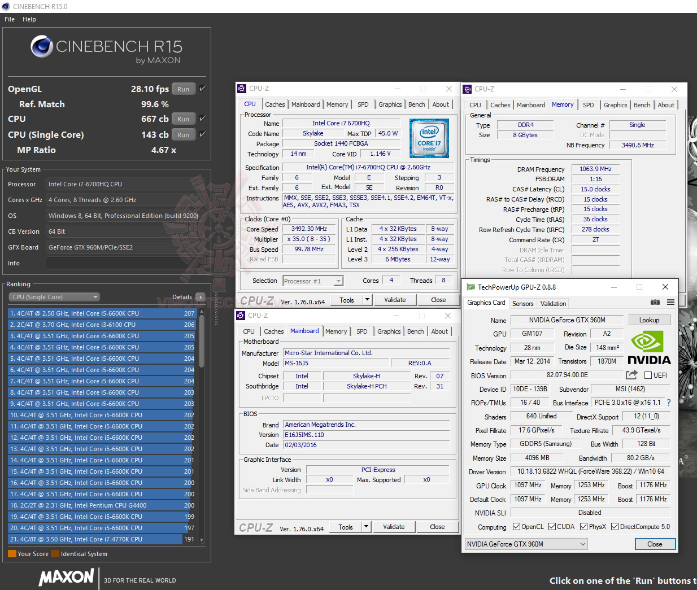Click the CPU-Z icon in Memory window title
The height and width of the screenshot is (590, 697).
tap(467, 89)
